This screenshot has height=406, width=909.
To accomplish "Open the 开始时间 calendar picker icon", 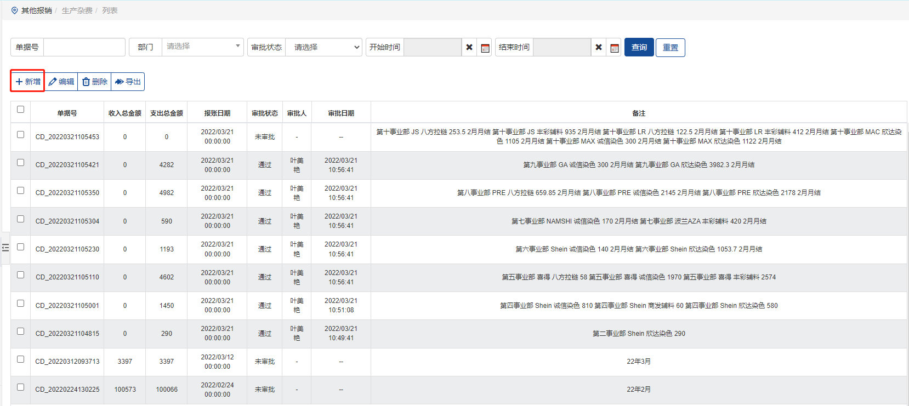I will click(485, 48).
